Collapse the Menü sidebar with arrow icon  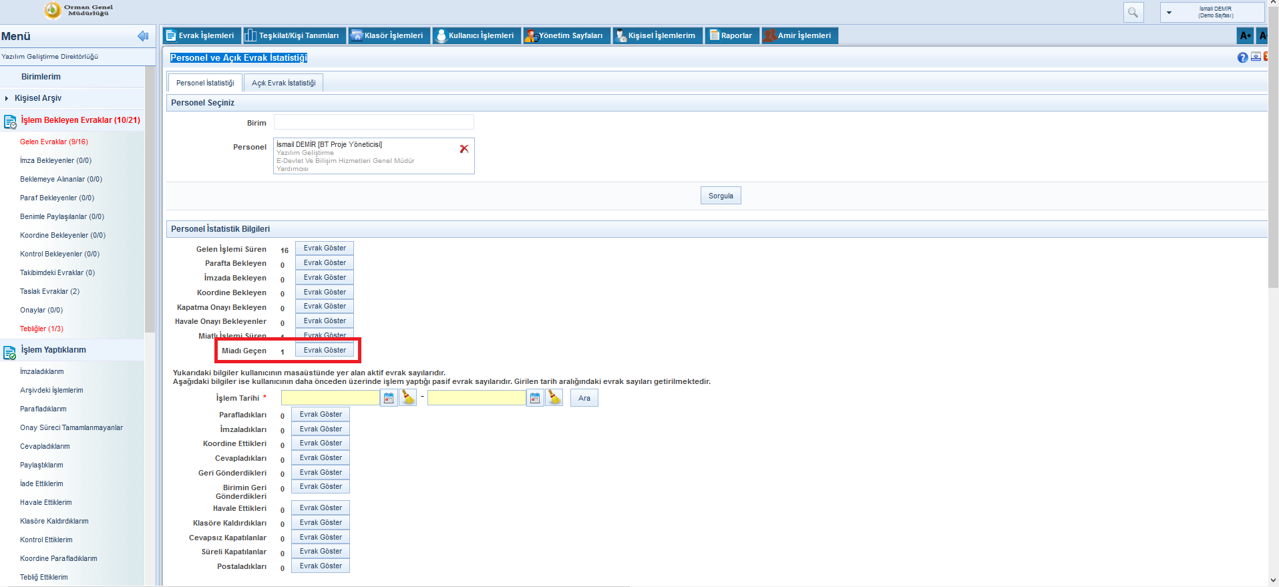pos(143,36)
